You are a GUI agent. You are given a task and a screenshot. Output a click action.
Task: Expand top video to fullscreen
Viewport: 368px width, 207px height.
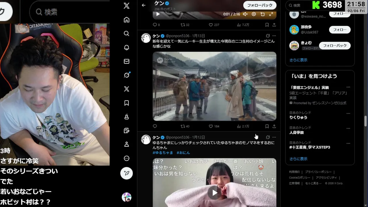[x=271, y=14]
